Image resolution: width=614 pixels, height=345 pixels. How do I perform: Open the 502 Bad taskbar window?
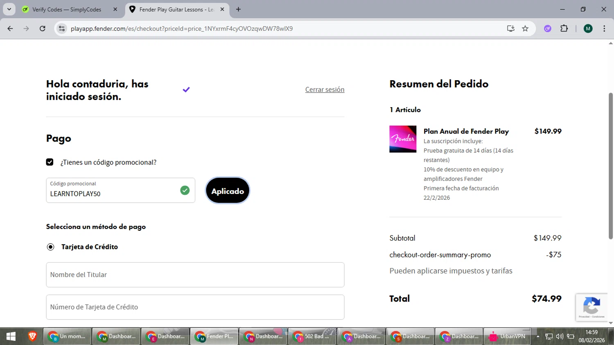(x=312, y=336)
